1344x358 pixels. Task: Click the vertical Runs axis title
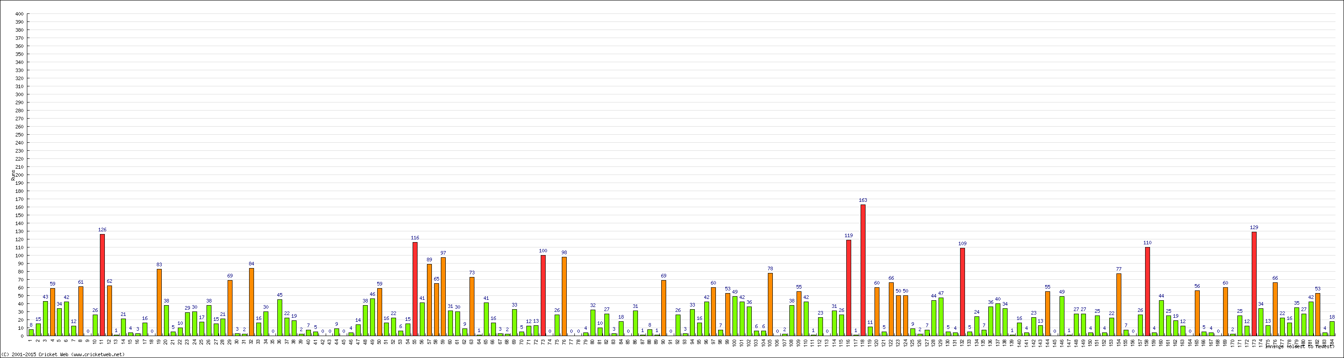(13, 175)
